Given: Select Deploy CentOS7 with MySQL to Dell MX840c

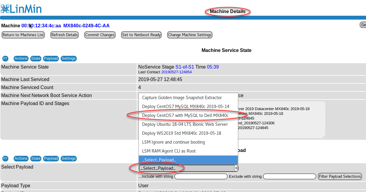Looking at the screenshot, I should [x=185, y=115].
